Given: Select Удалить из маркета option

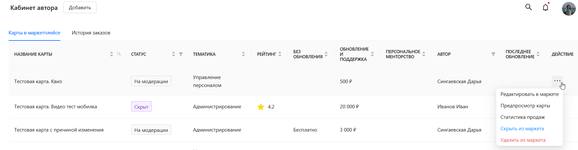Looking at the screenshot, I should click(523, 140).
